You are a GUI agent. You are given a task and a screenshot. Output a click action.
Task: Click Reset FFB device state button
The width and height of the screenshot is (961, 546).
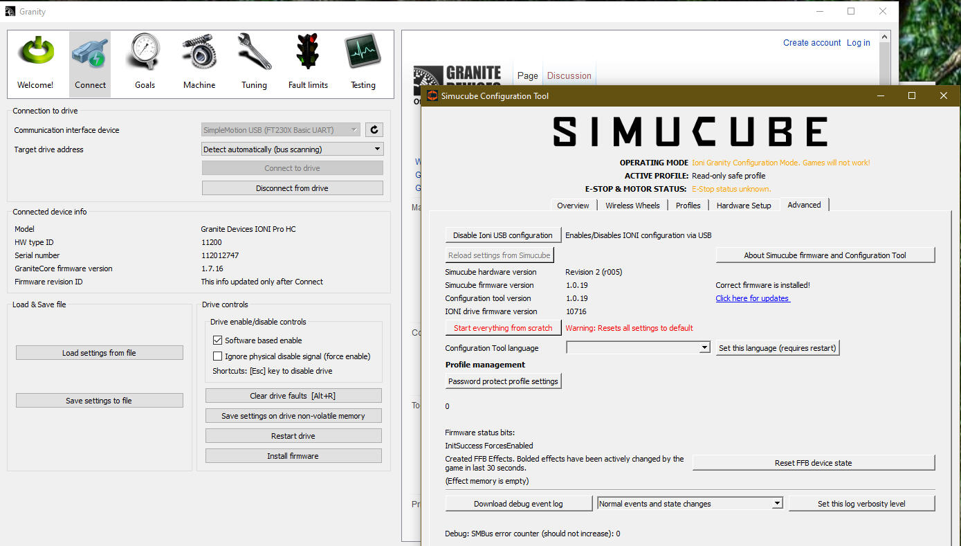point(814,463)
